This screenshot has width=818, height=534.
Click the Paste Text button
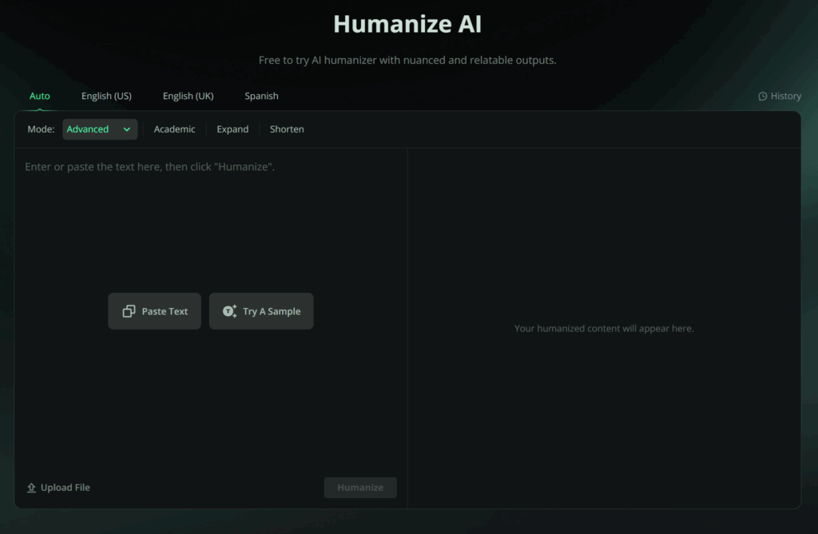pyautogui.click(x=154, y=311)
